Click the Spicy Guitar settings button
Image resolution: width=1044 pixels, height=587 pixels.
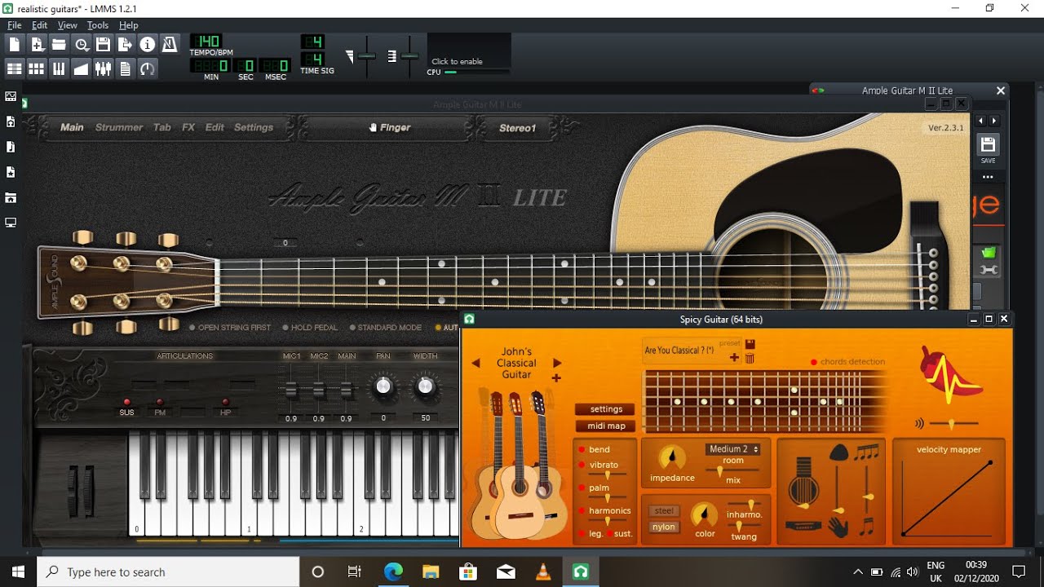[606, 409]
